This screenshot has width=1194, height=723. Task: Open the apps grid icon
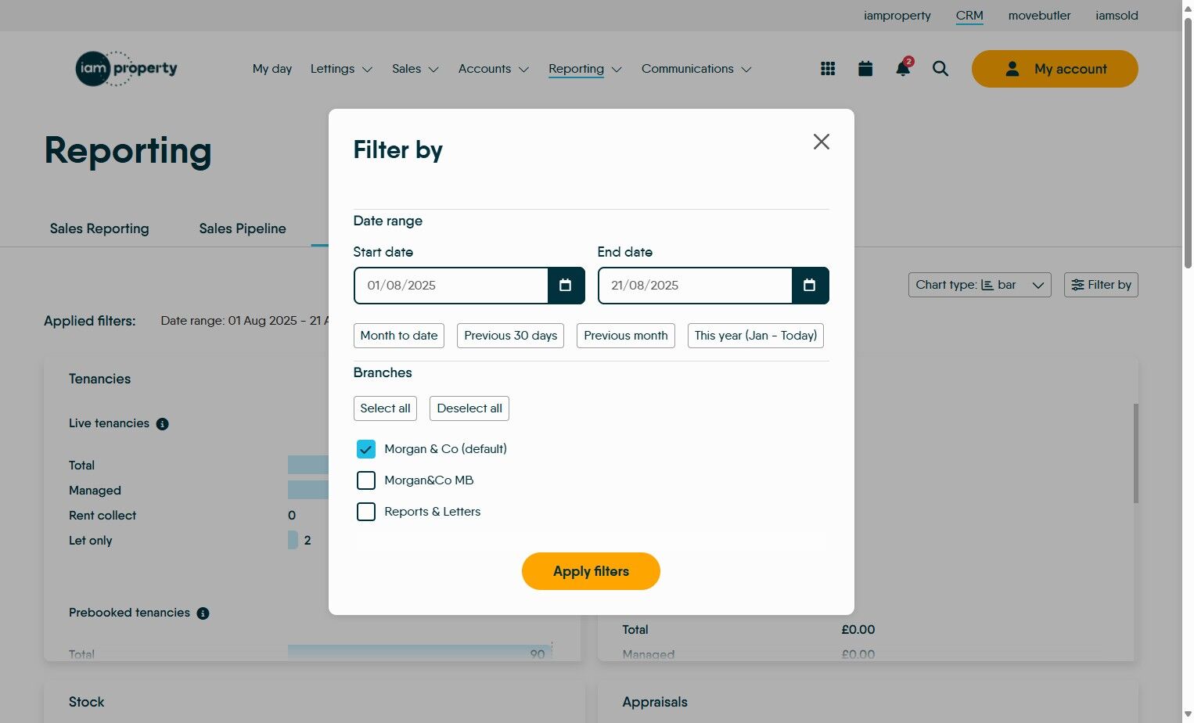pos(828,69)
